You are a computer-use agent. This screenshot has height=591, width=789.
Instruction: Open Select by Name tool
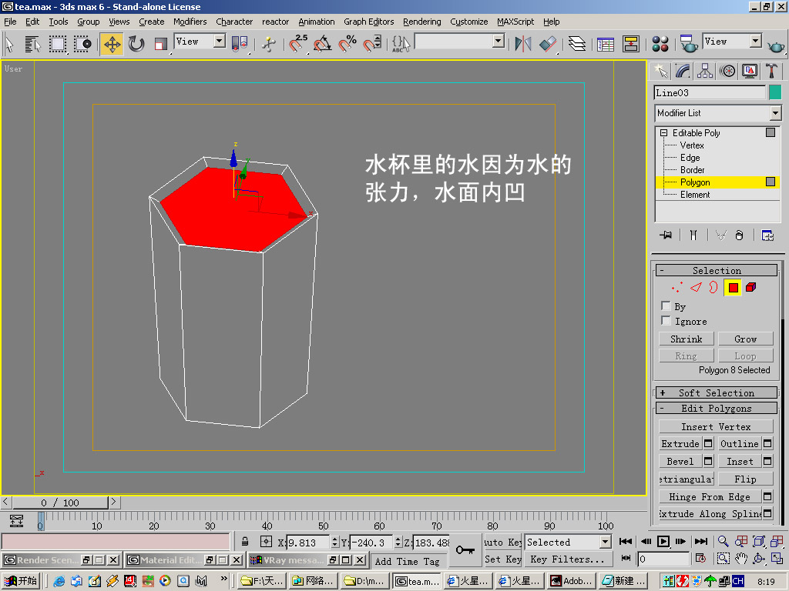[x=32, y=44]
